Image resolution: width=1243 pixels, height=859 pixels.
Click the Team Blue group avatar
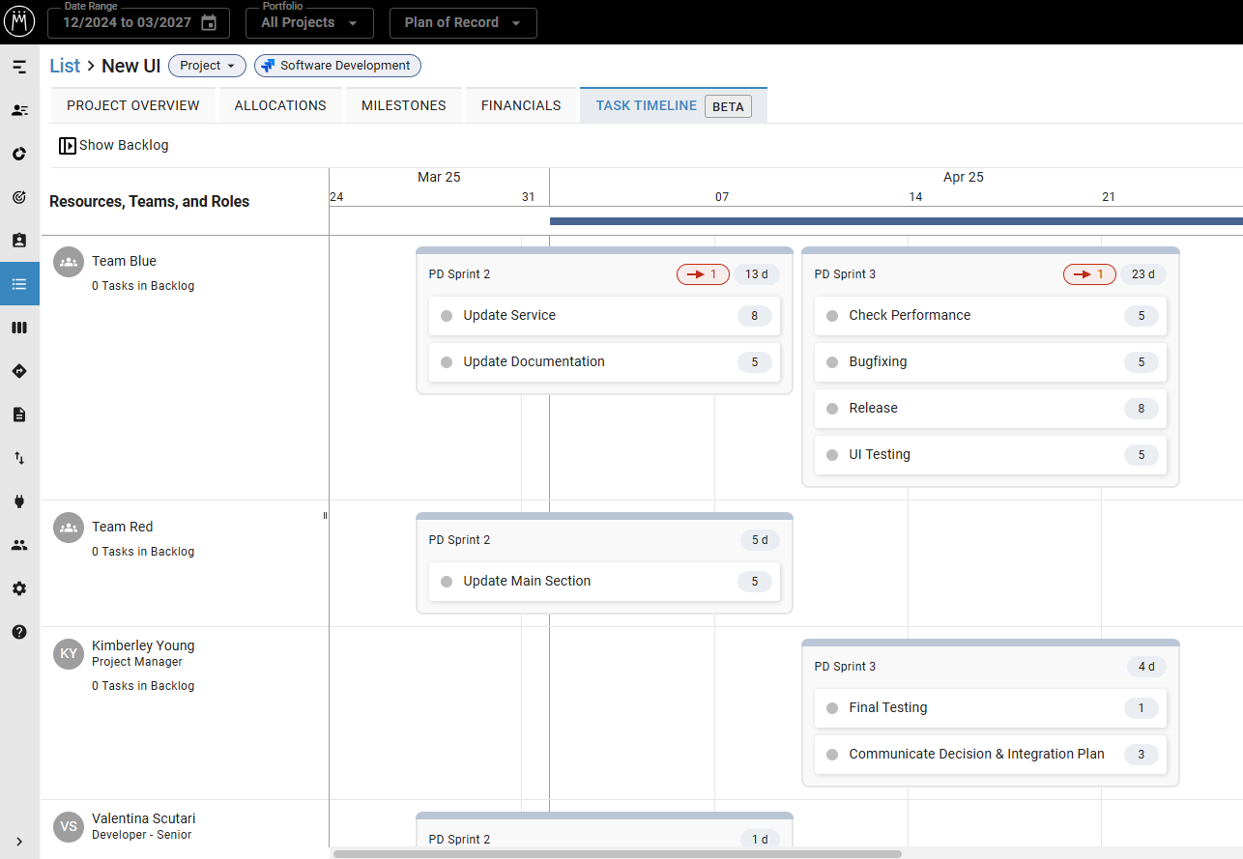click(x=69, y=262)
